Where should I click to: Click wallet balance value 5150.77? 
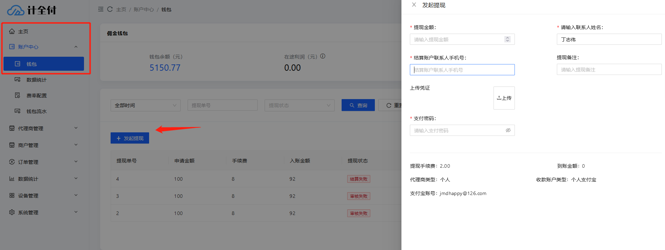coord(165,68)
